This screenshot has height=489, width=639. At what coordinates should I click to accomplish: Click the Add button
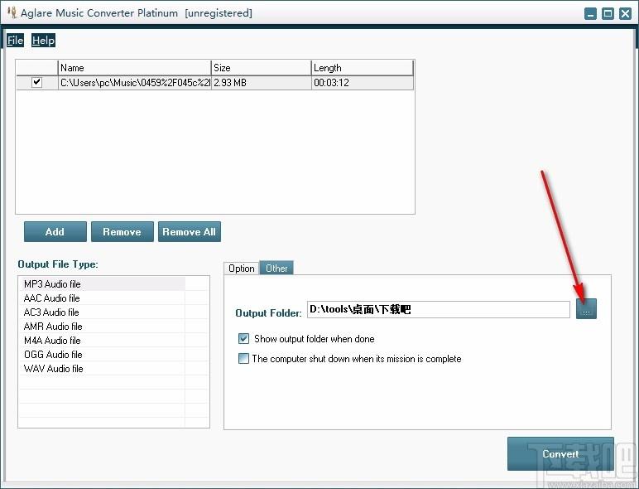point(55,232)
